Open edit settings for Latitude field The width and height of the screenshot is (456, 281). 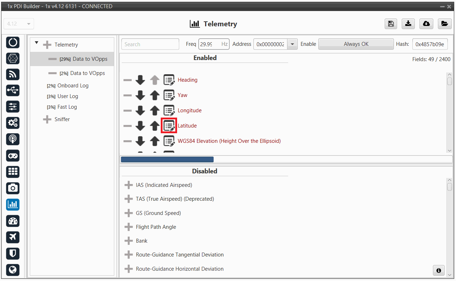[x=169, y=126]
